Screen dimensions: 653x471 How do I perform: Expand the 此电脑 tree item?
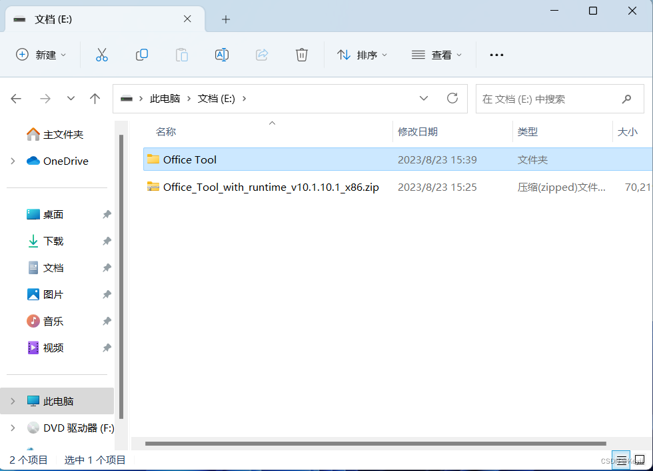pos(12,401)
